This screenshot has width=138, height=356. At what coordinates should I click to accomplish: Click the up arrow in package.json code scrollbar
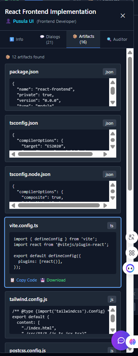[112, 82]
